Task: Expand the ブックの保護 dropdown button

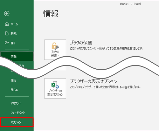Action: coord(55,50)
